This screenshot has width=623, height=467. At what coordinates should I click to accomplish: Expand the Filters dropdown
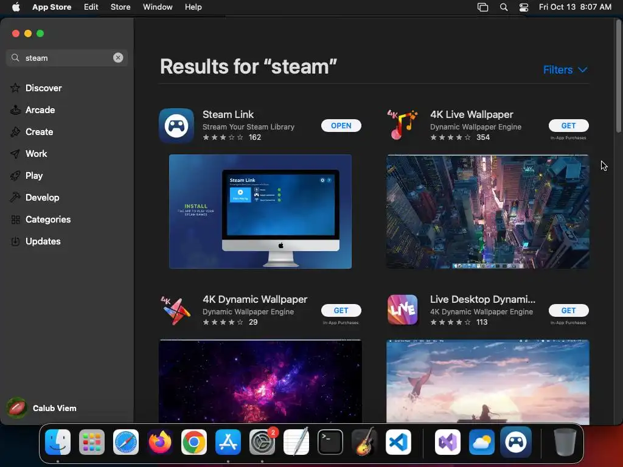pyautogui.click(x=565, y=70)
